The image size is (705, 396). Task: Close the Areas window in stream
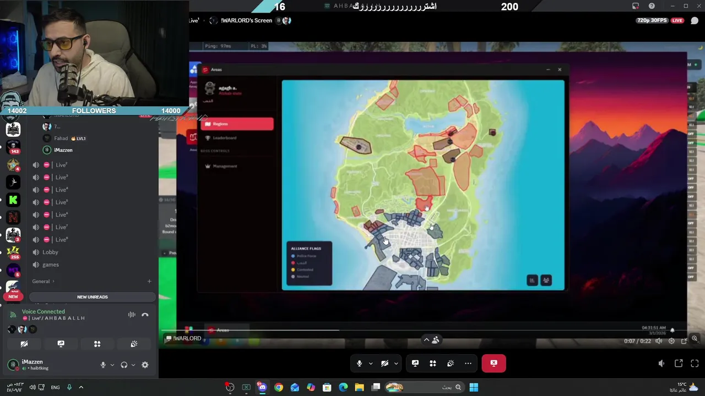[x=560, y=69]
